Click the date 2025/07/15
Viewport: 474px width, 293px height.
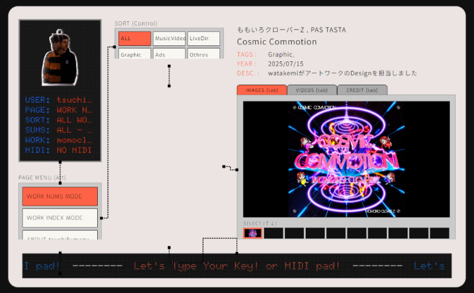286,64
